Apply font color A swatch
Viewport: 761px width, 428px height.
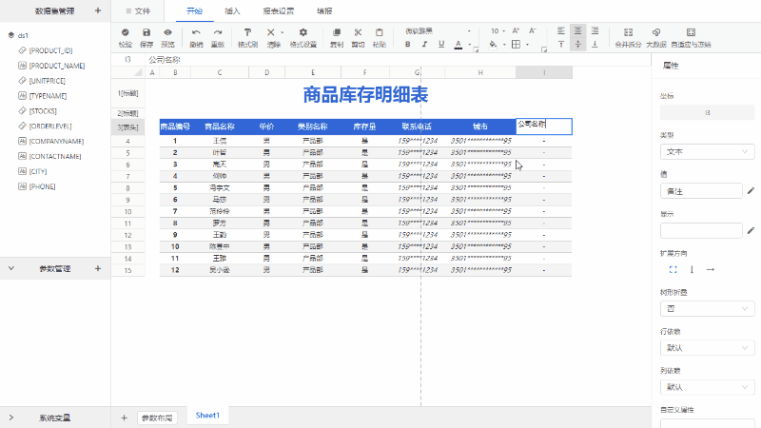pyautogui.click(x=459, y=45)
